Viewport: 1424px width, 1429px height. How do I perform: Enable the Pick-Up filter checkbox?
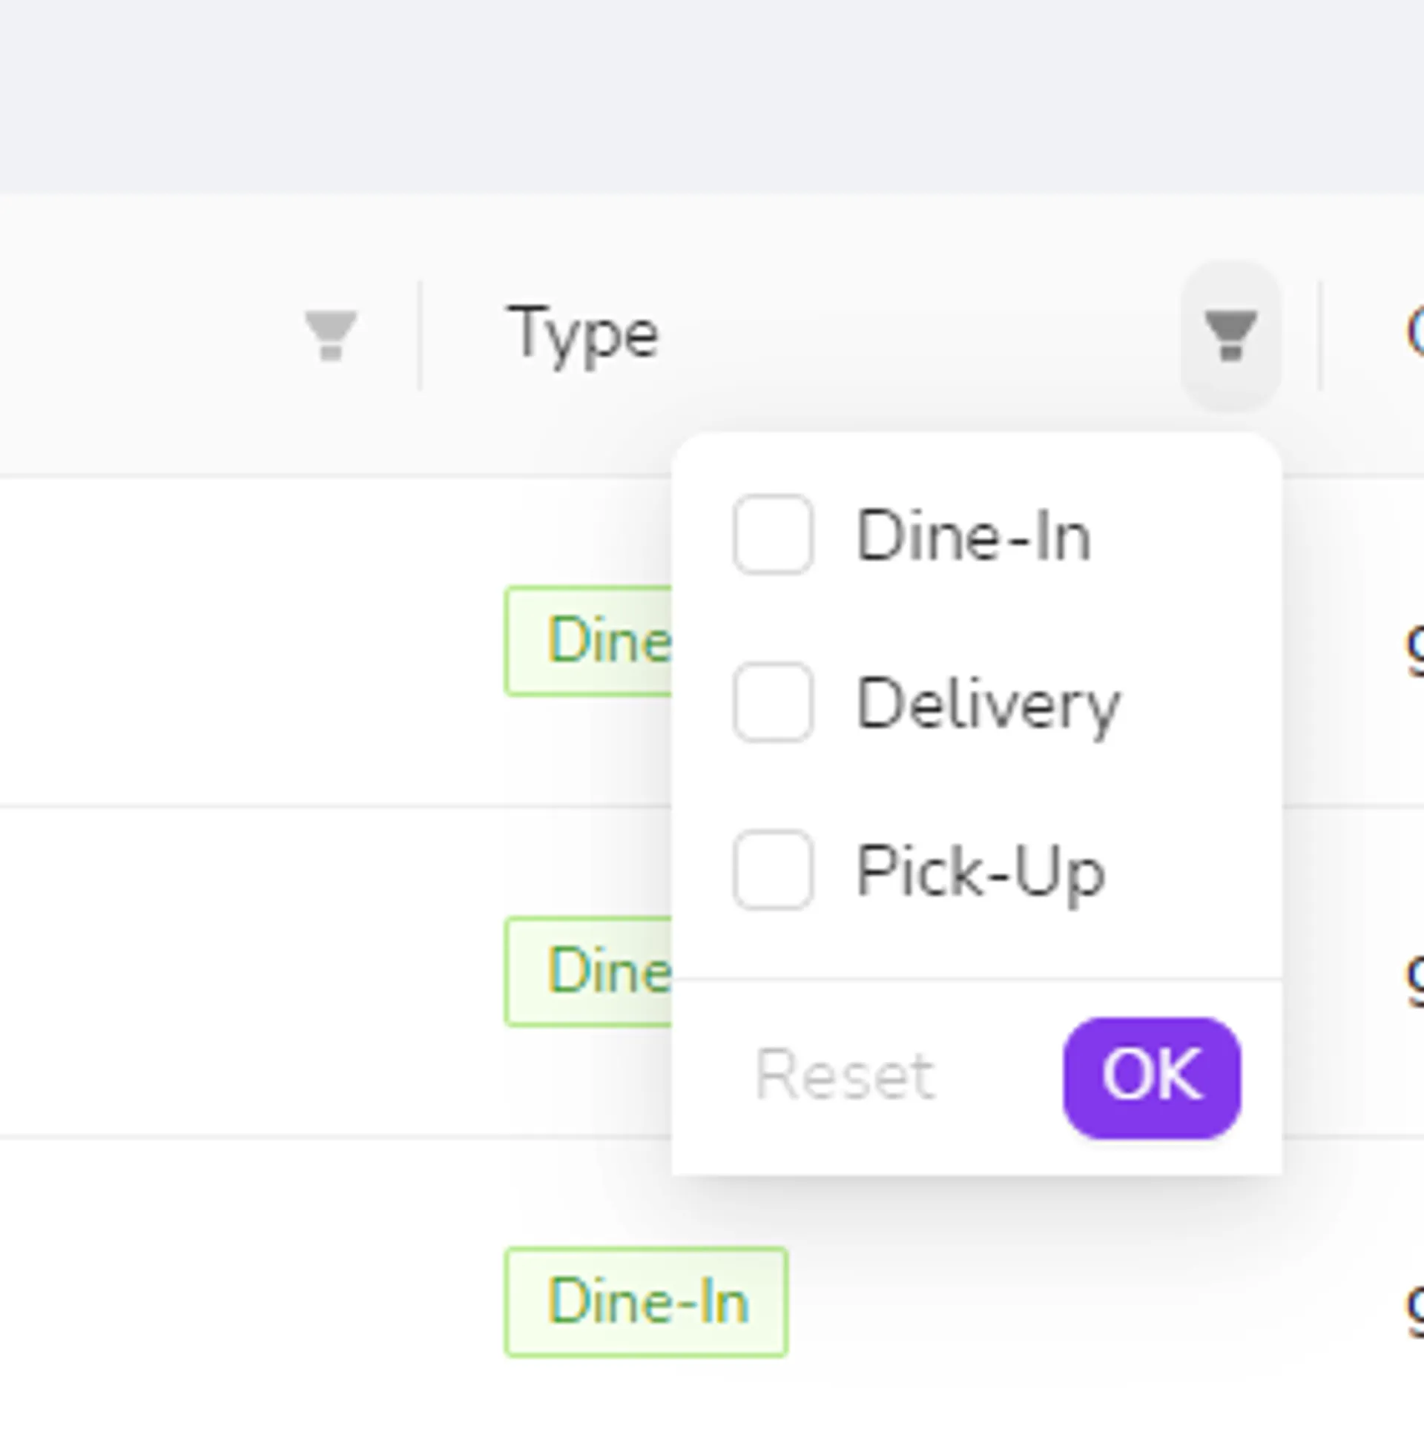click(773, 870)
